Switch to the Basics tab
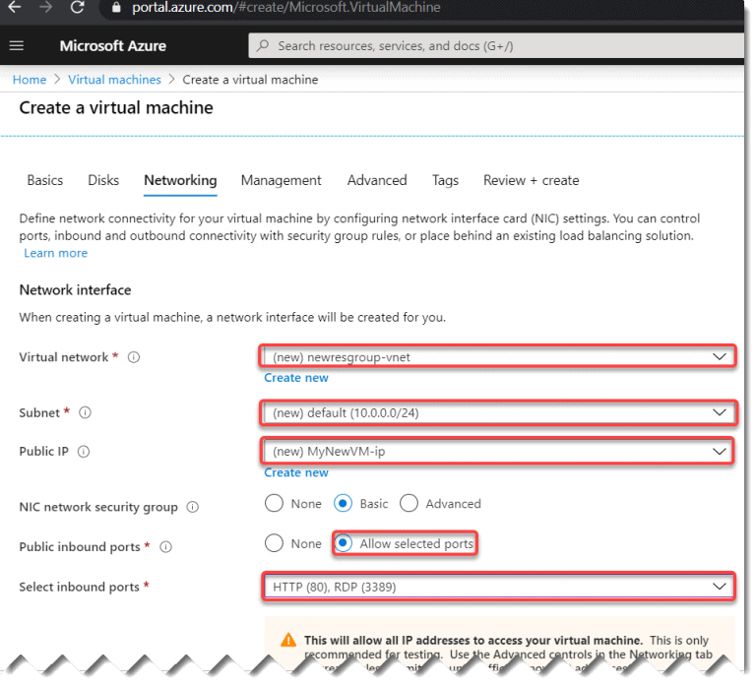 (45, 181)
